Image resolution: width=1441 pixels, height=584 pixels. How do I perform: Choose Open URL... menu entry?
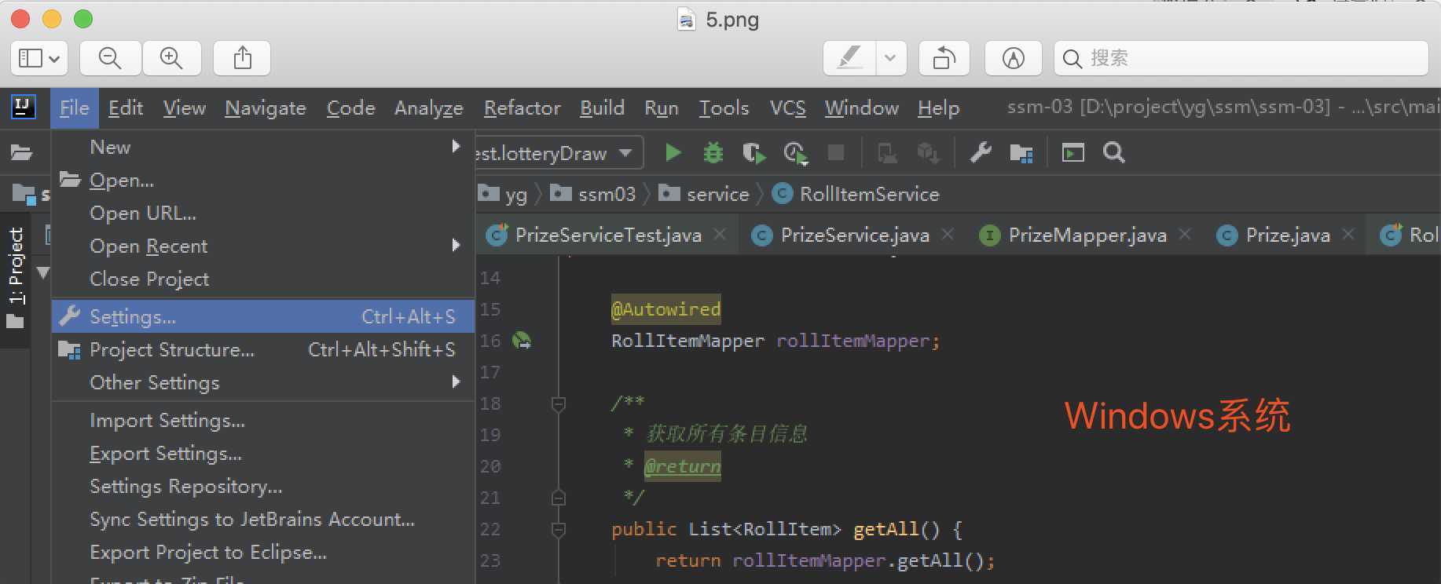tap(263, 214)
